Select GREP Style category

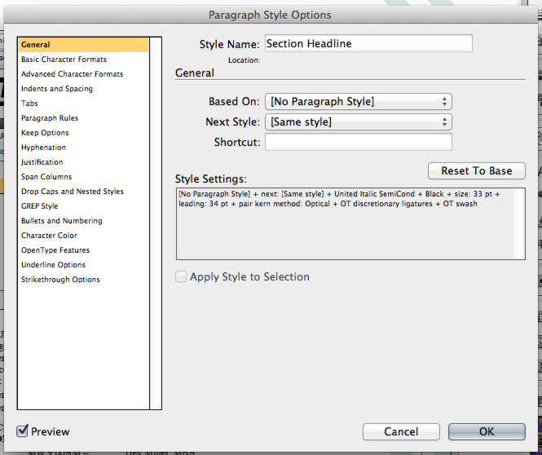[x=83, y=206]
